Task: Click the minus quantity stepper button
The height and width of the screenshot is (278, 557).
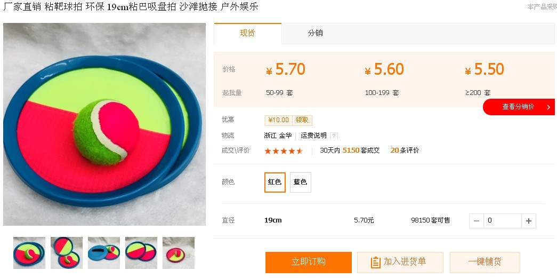Action: pos(477,221)
